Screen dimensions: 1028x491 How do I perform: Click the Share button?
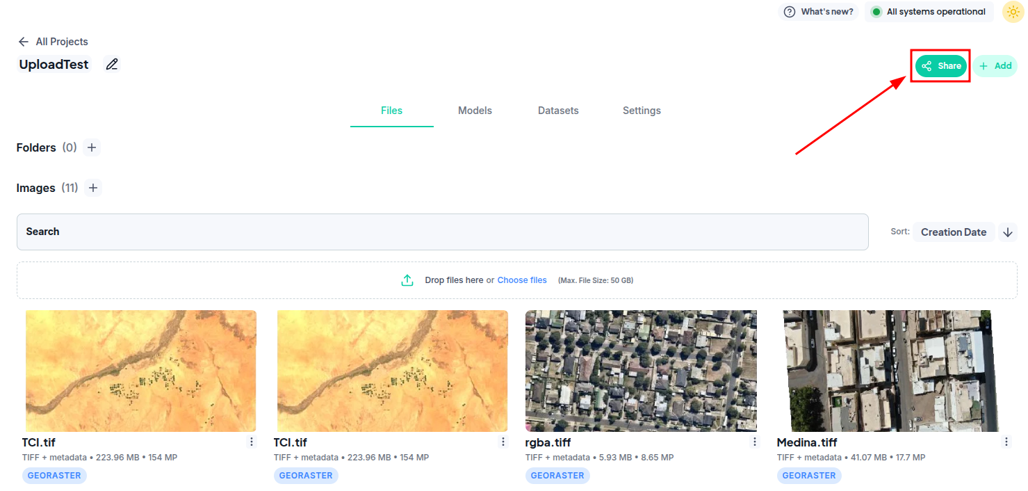pyautogui.click(x=941, y=66)
